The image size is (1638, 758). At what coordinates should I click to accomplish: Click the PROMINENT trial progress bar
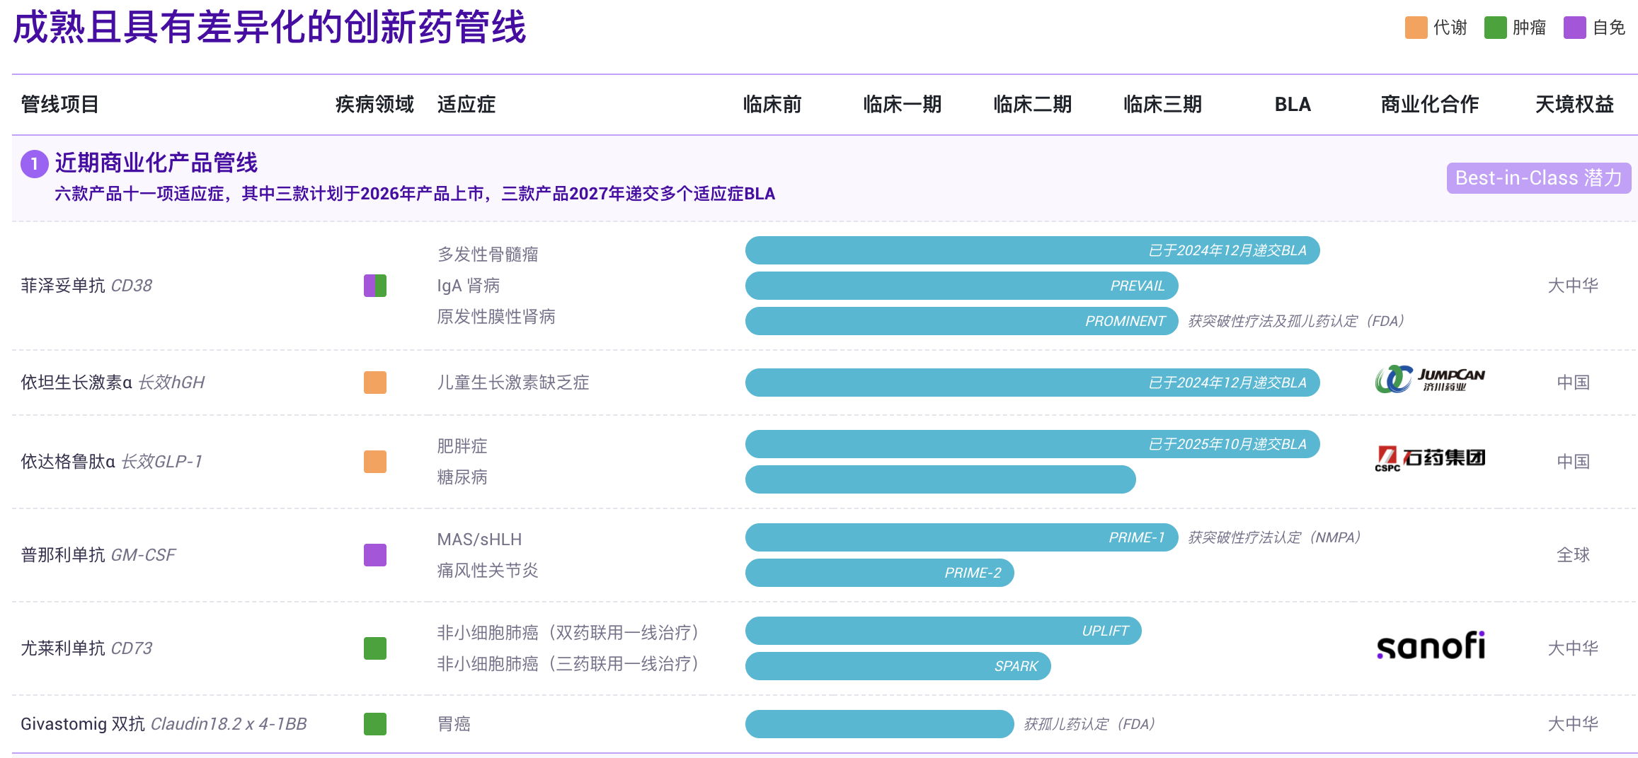click(x=961, y=321)
